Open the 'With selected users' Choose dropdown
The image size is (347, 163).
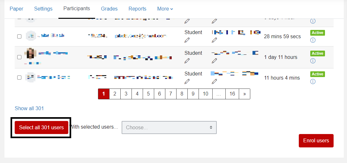tap(169, 127)
